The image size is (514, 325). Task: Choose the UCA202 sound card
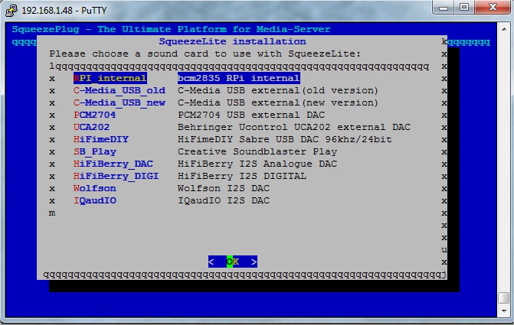click(x=91, y=127)
